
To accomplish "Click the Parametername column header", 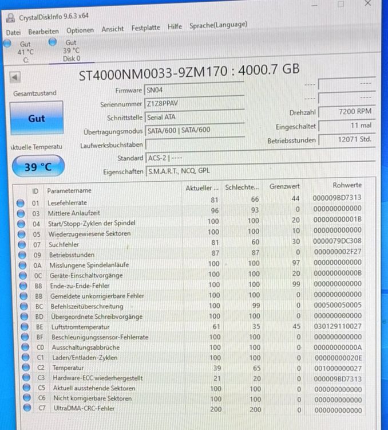I will [x=69, y=190].
